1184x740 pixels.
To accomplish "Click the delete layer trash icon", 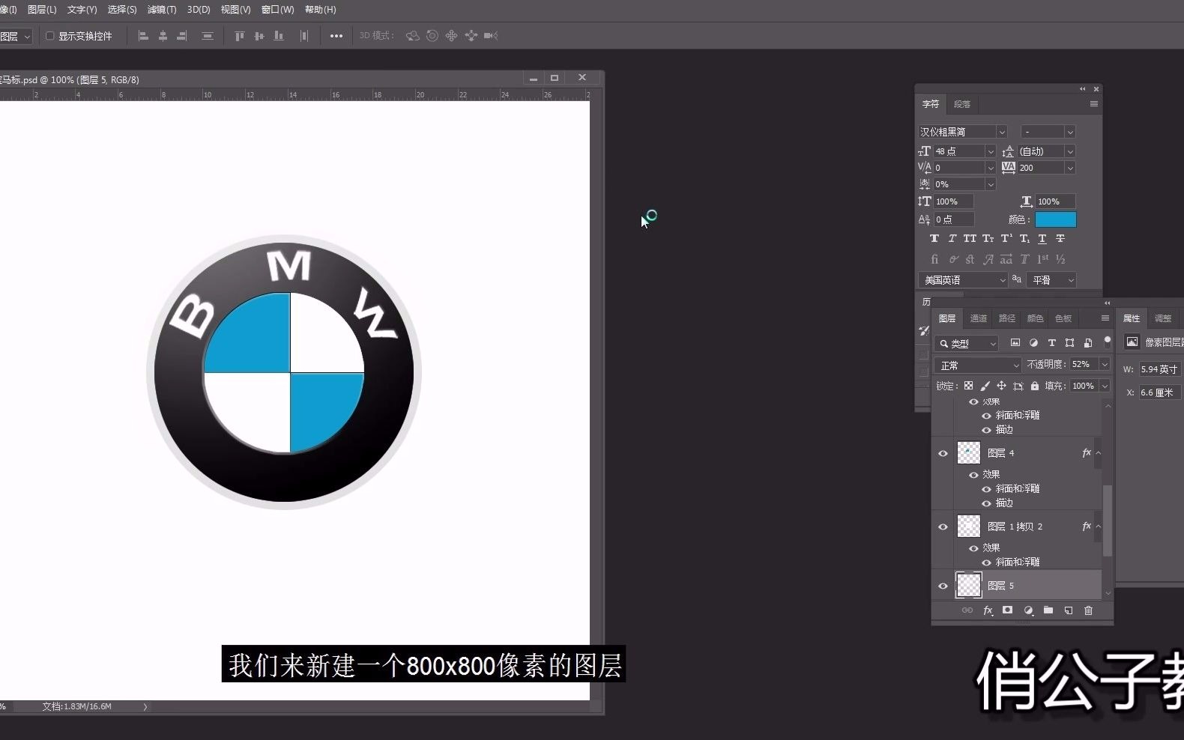I will (1089, 610).
